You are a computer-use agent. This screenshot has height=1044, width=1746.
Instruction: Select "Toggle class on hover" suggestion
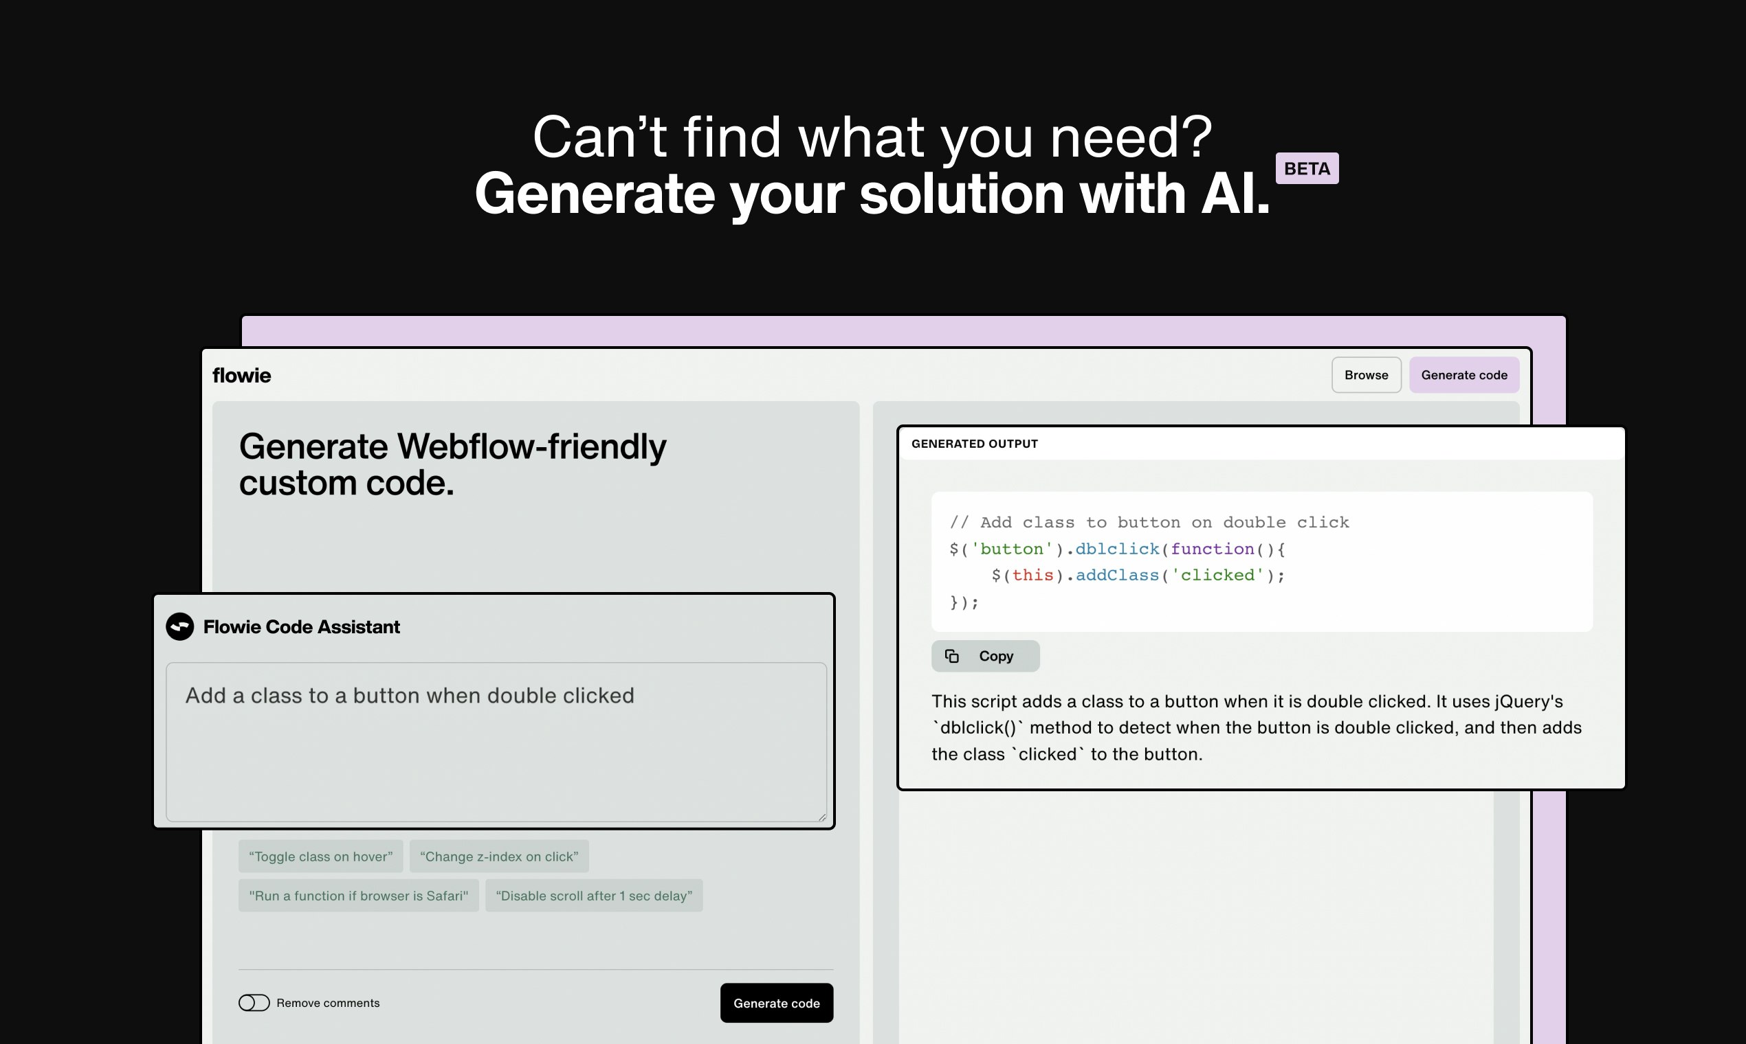coord(320,856)
